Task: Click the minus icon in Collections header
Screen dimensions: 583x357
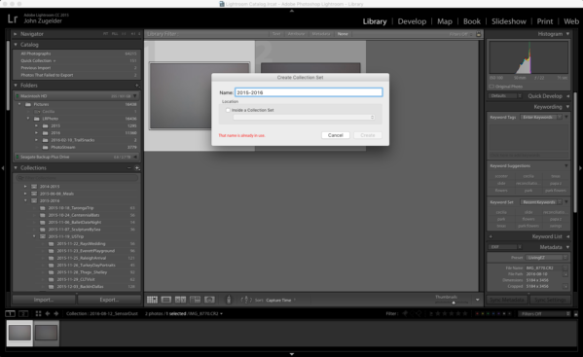Action: pyautogui.click(x=129, y=168)
